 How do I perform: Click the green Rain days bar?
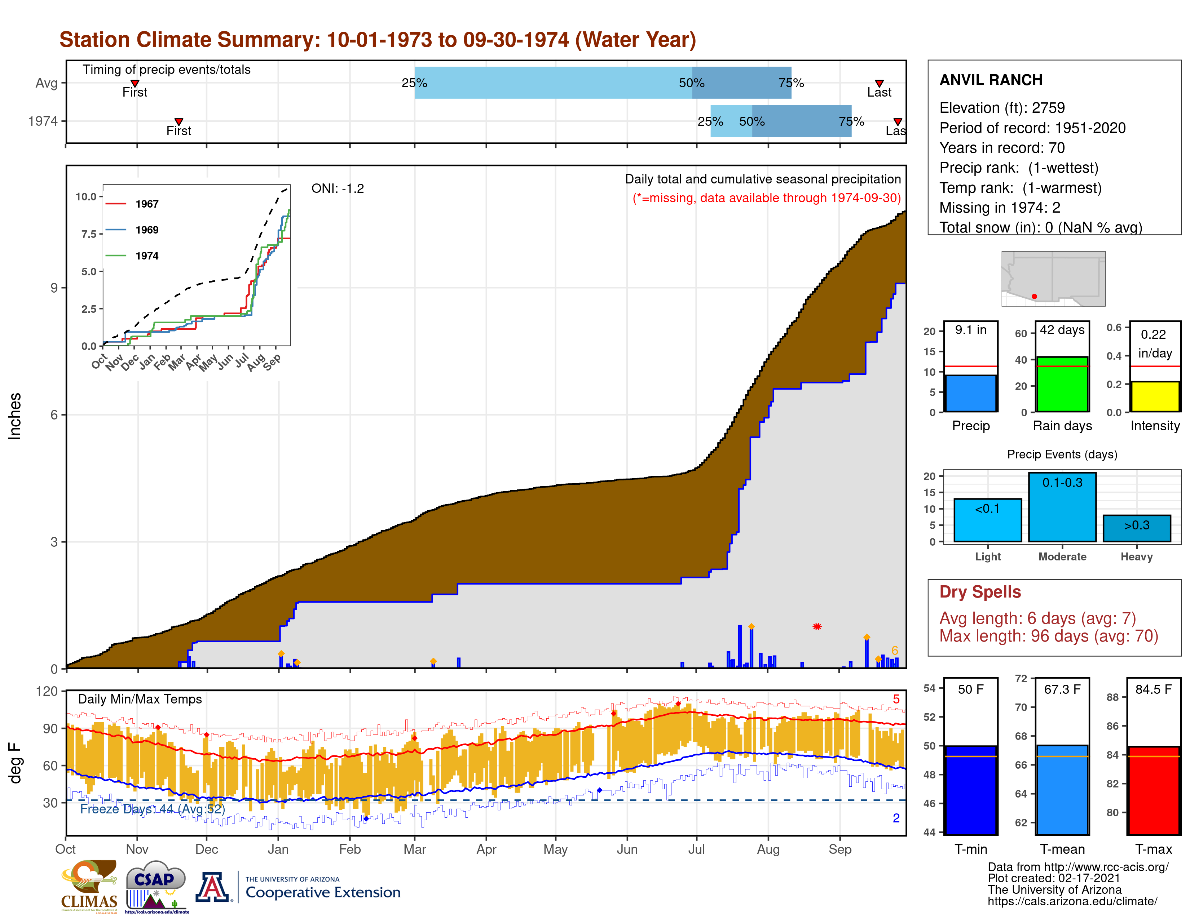[1062, 384]
